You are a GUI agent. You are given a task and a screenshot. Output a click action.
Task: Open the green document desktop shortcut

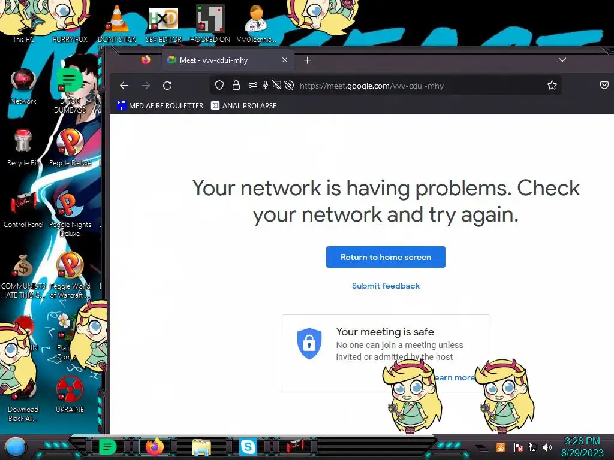coord(70,90)
